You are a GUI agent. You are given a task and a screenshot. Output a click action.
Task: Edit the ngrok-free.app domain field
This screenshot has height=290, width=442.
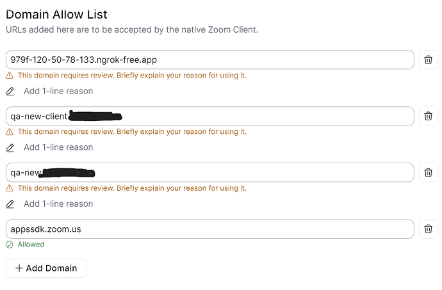tap(209, 60)
